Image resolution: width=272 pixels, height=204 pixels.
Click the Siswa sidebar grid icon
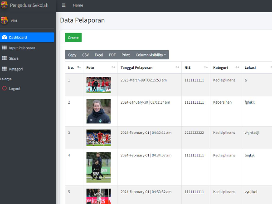(x=5, y=58)
